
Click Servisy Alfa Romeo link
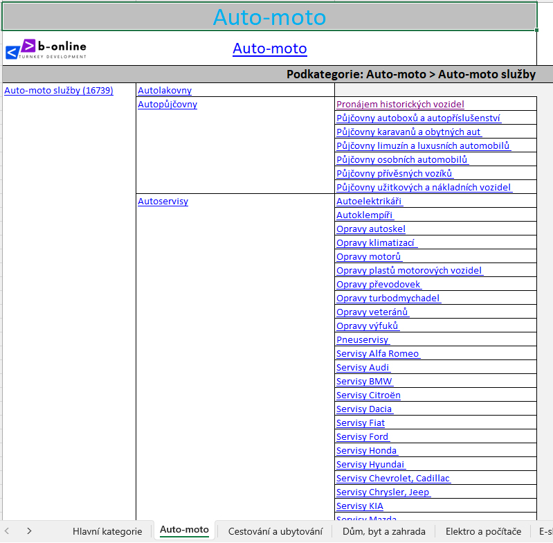click(x=377, y=353)
